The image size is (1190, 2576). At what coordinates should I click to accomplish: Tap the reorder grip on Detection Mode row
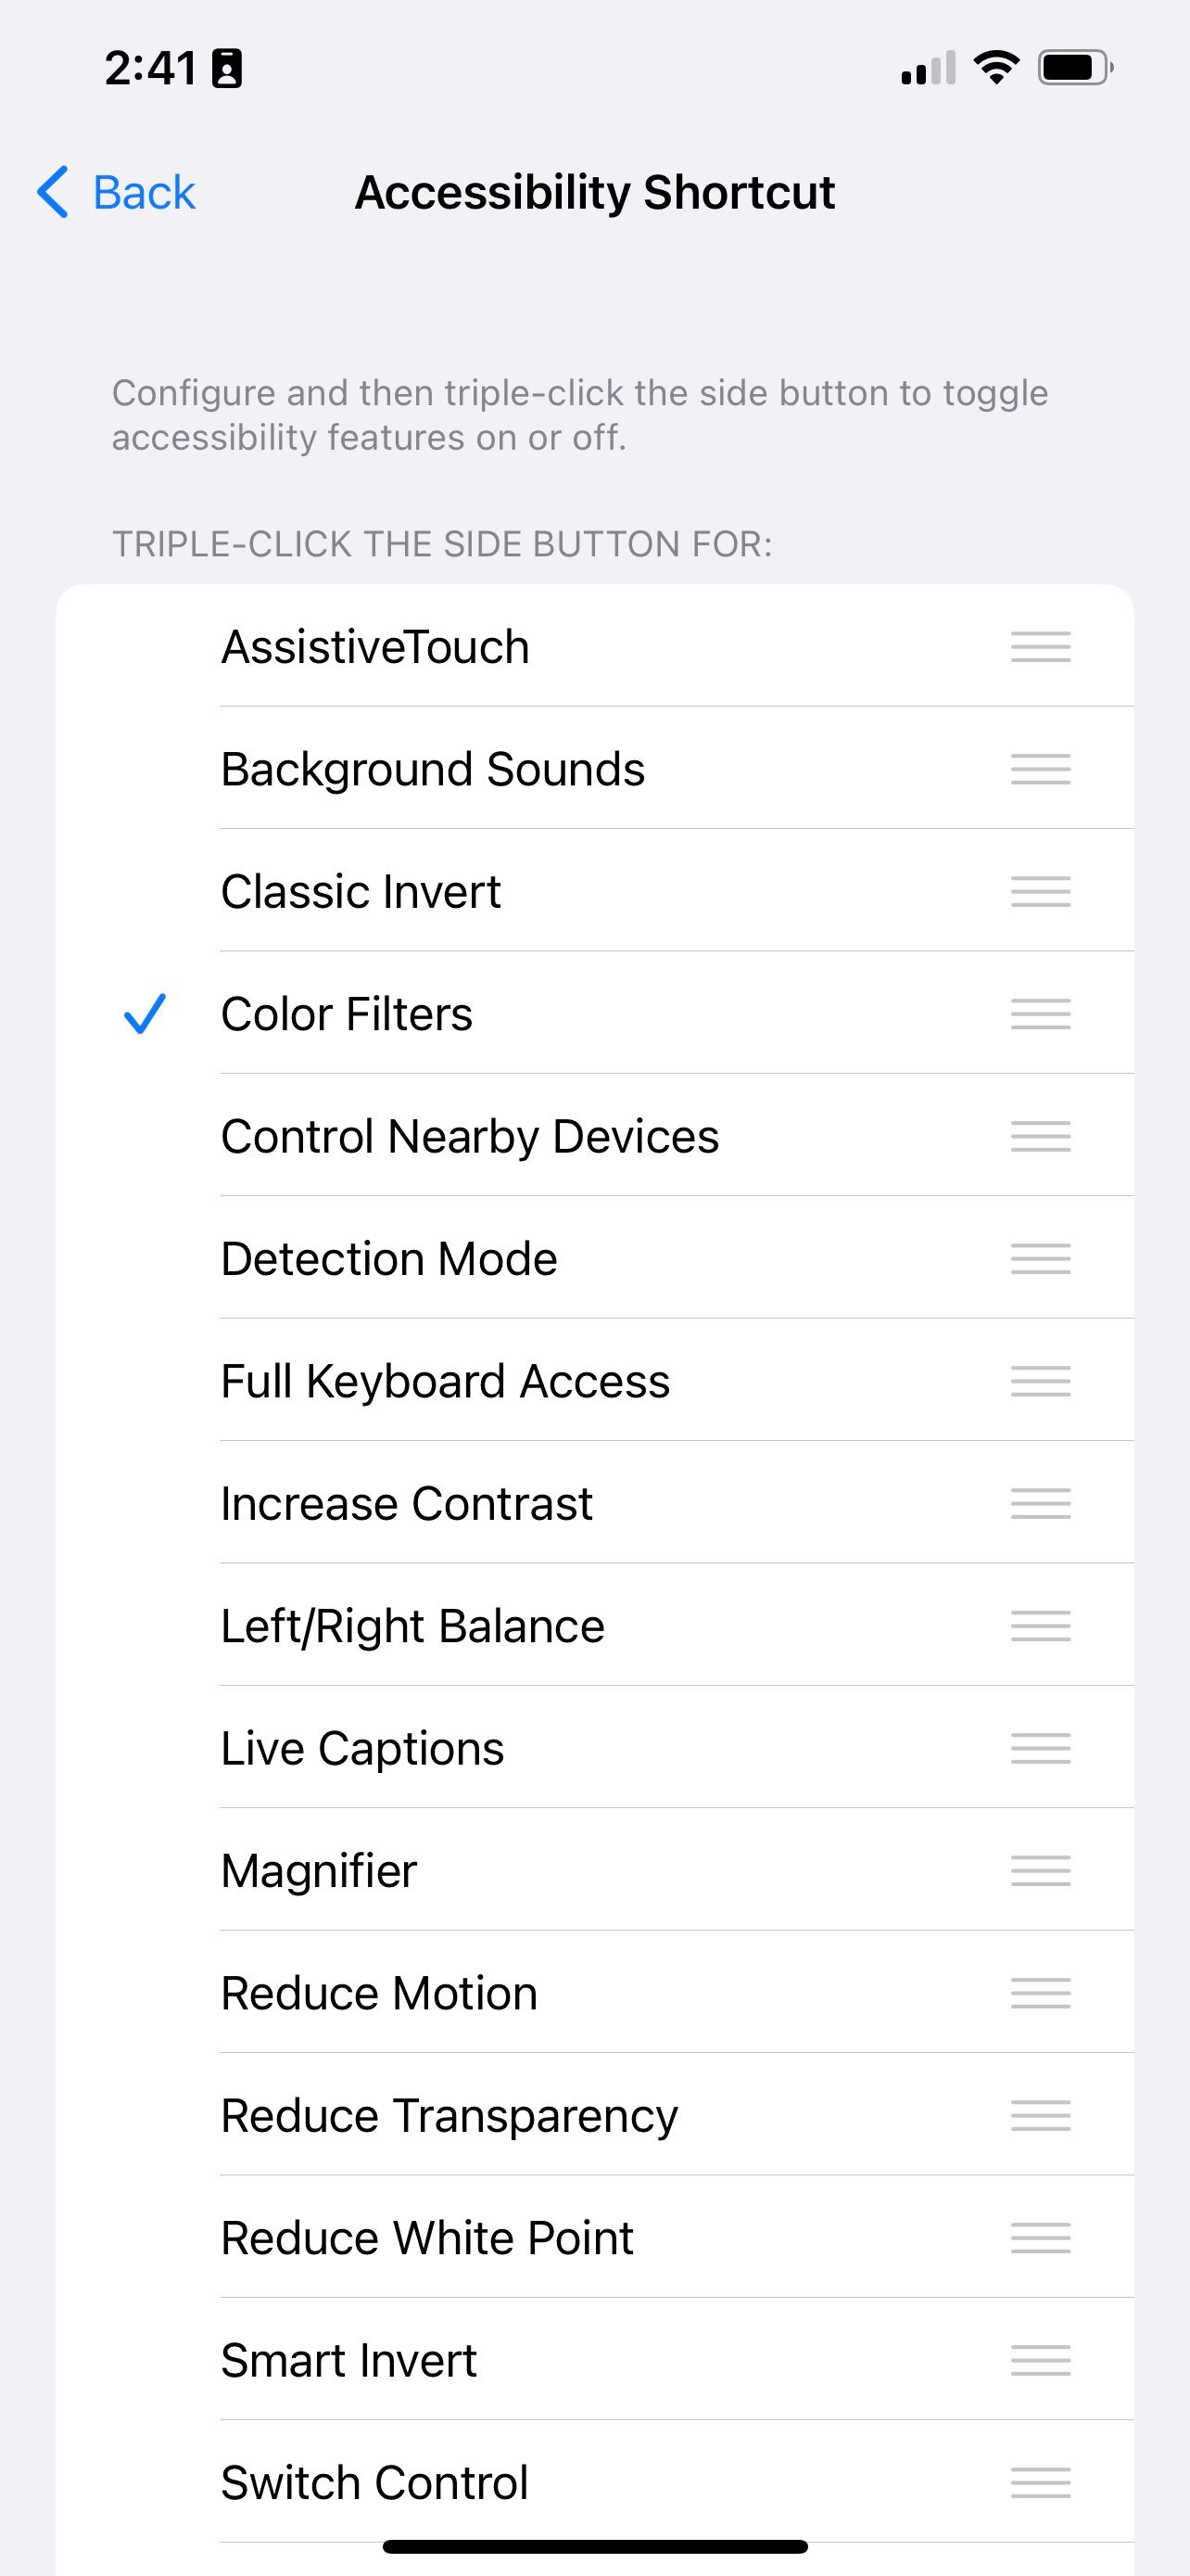point(1040,1259)
